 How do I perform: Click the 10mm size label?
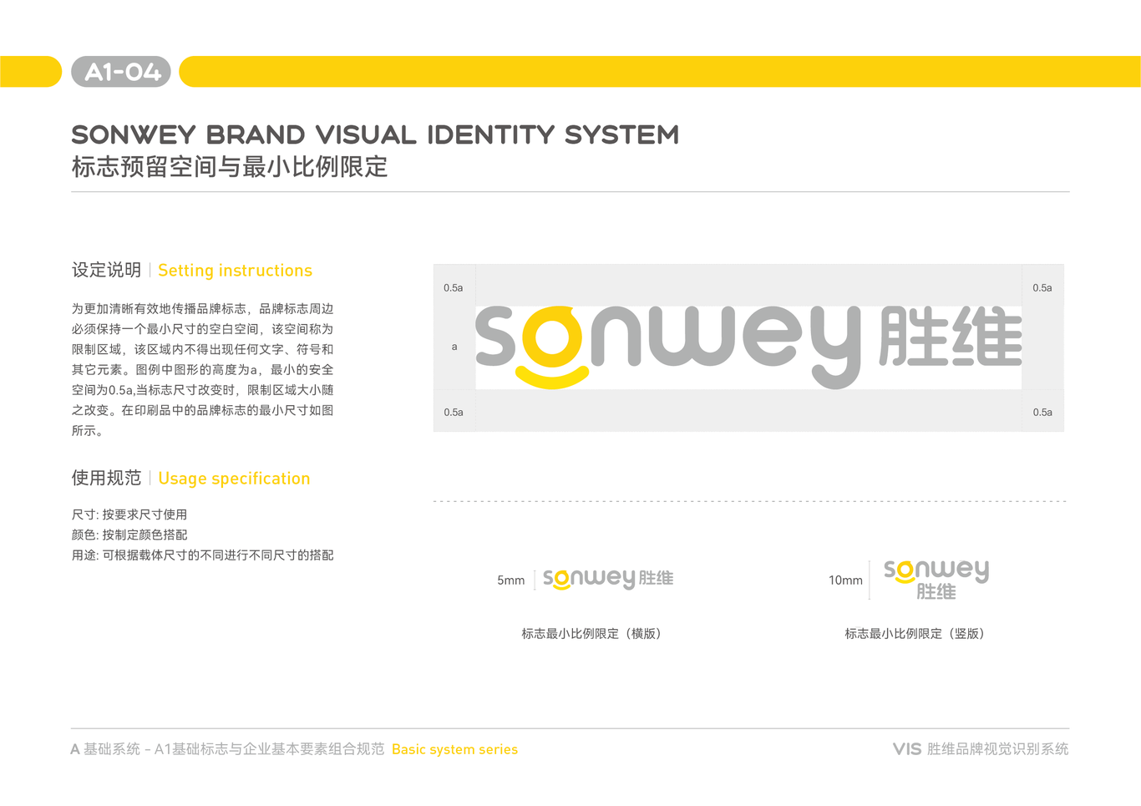click(845, 580)
